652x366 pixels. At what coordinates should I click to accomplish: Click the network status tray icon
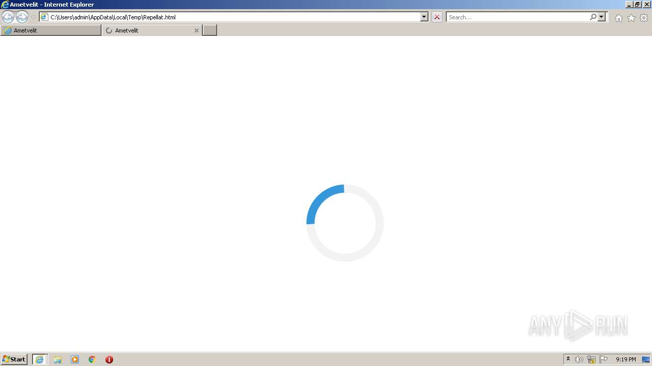tap(591, 359)
